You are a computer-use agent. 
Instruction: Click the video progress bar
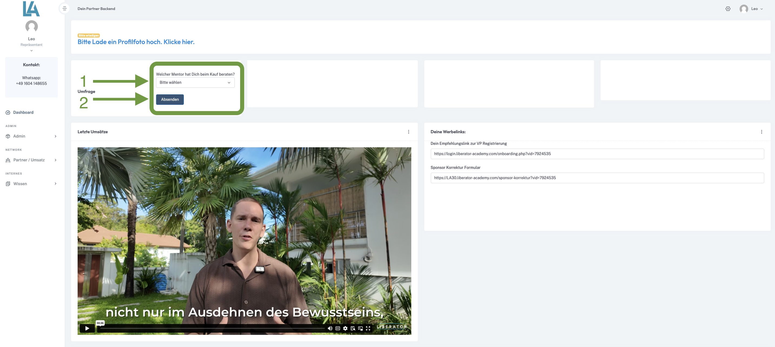[x=211, y=328]
